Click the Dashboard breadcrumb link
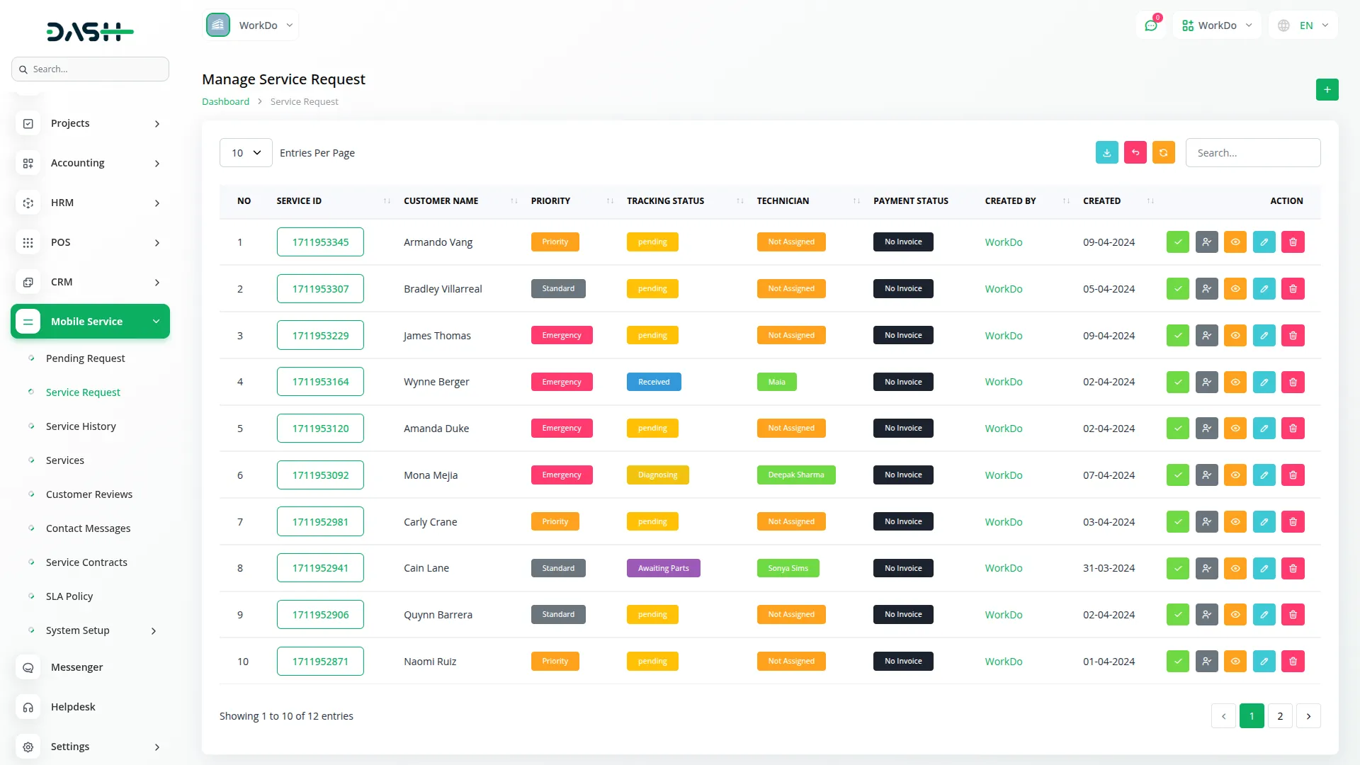 (x=225, y=101)
